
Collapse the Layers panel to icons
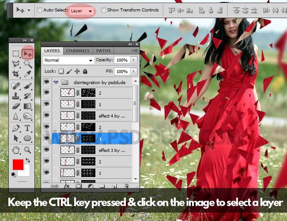click(130, 44)
